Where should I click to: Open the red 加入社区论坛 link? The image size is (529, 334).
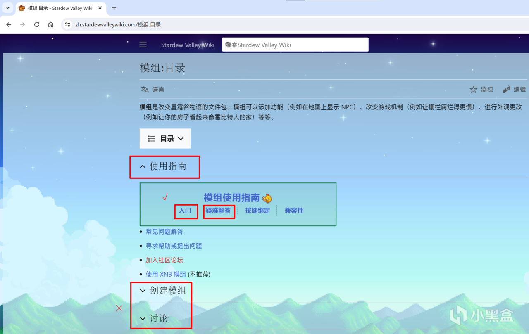(164, 260)
